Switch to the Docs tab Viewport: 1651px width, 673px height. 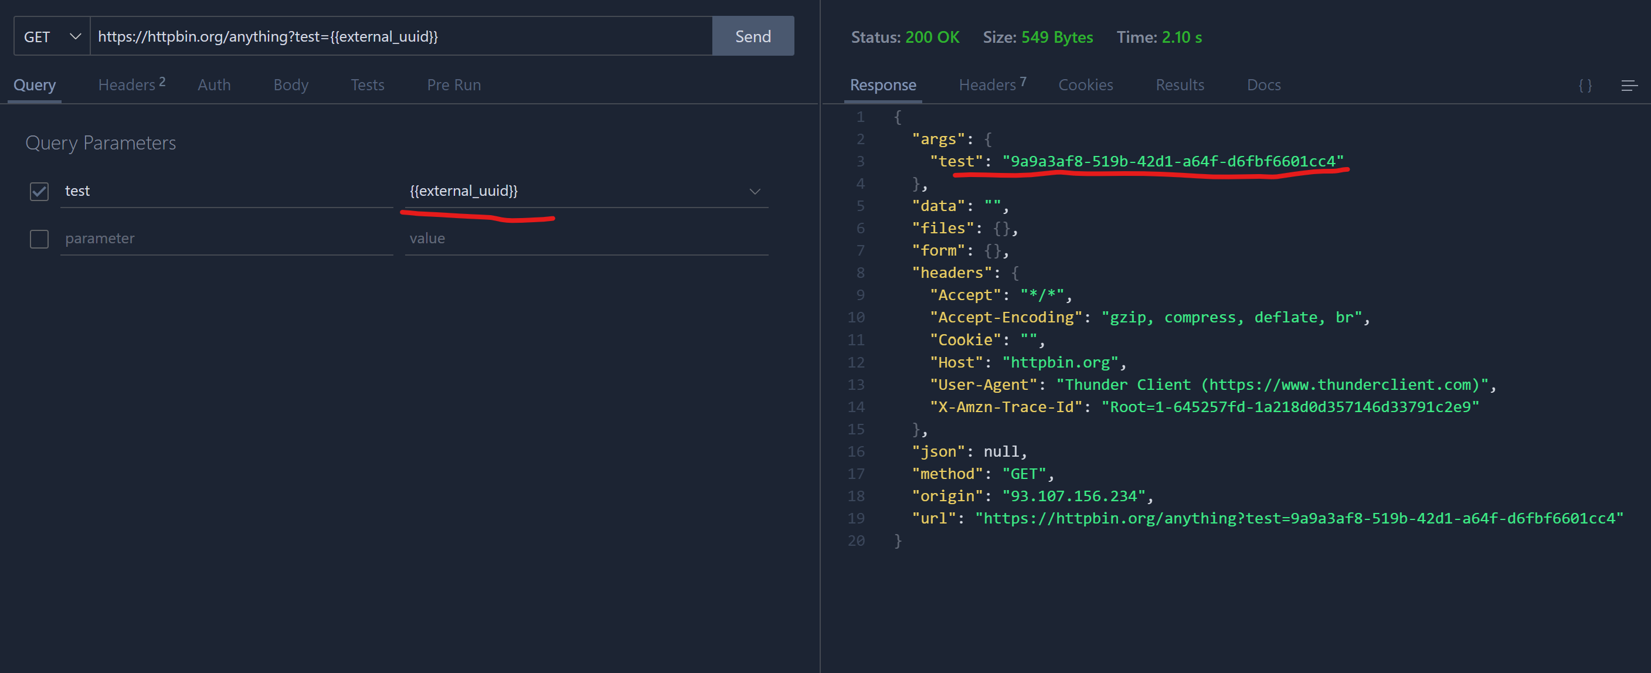(x=1263, y=84)
